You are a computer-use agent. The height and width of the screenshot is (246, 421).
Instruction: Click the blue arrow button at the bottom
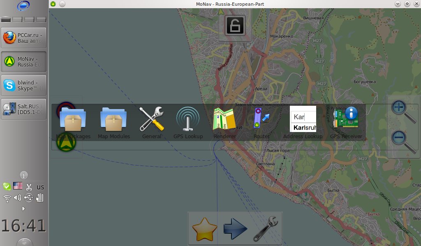[235, 229]
